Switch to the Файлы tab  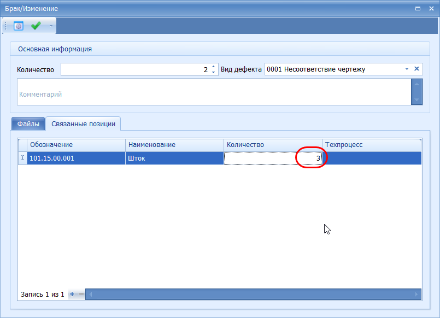28,124
